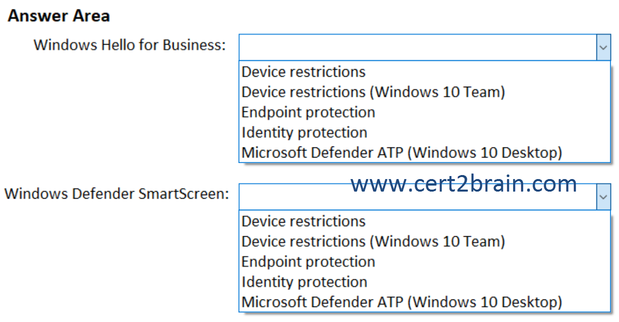Image resolution: width=619 pixels, height=322 pixels.
Task: Select Device restrictions under Windows Defender SmartScreen
Action: click(303, 221)
